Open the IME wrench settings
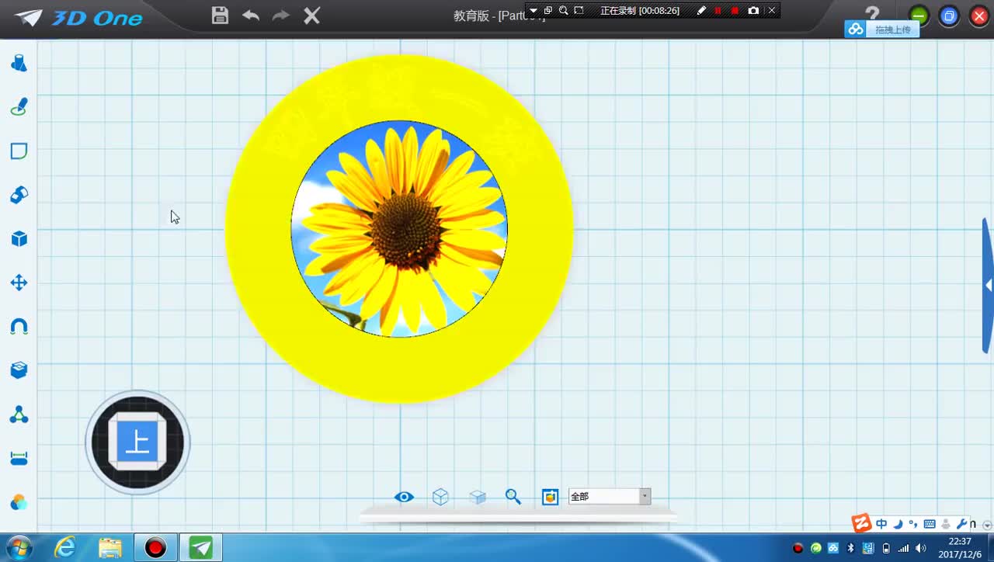Image resolution: width=994 pixels, height=562 pixels. (961, 524)
